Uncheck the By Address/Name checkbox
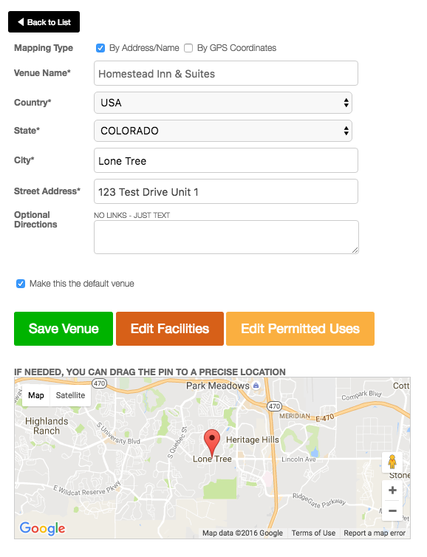Viewport: 427px width, 557px height. click(x=100, y=48)
